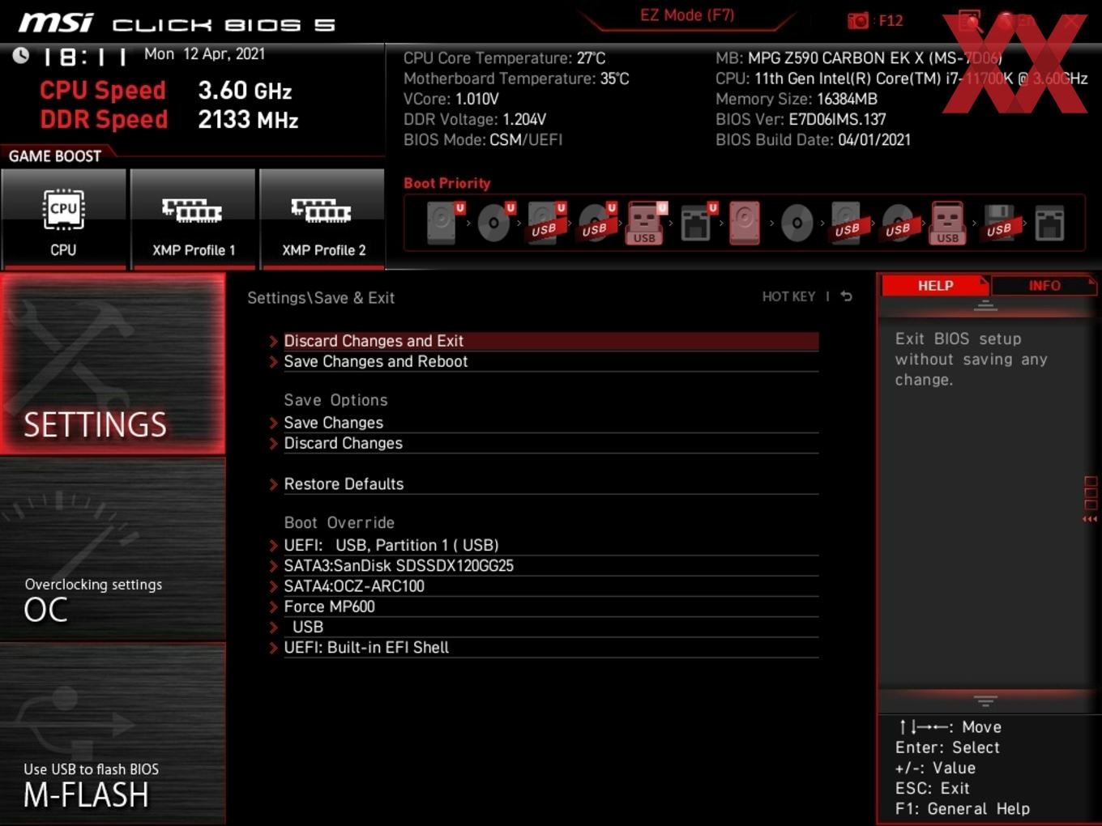Viewport: 1102px width, 826px height.
Task: Toggle XMP Profile 1
Action: [x=193, y=218]
